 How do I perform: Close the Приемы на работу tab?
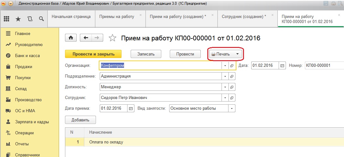[140, 15]
